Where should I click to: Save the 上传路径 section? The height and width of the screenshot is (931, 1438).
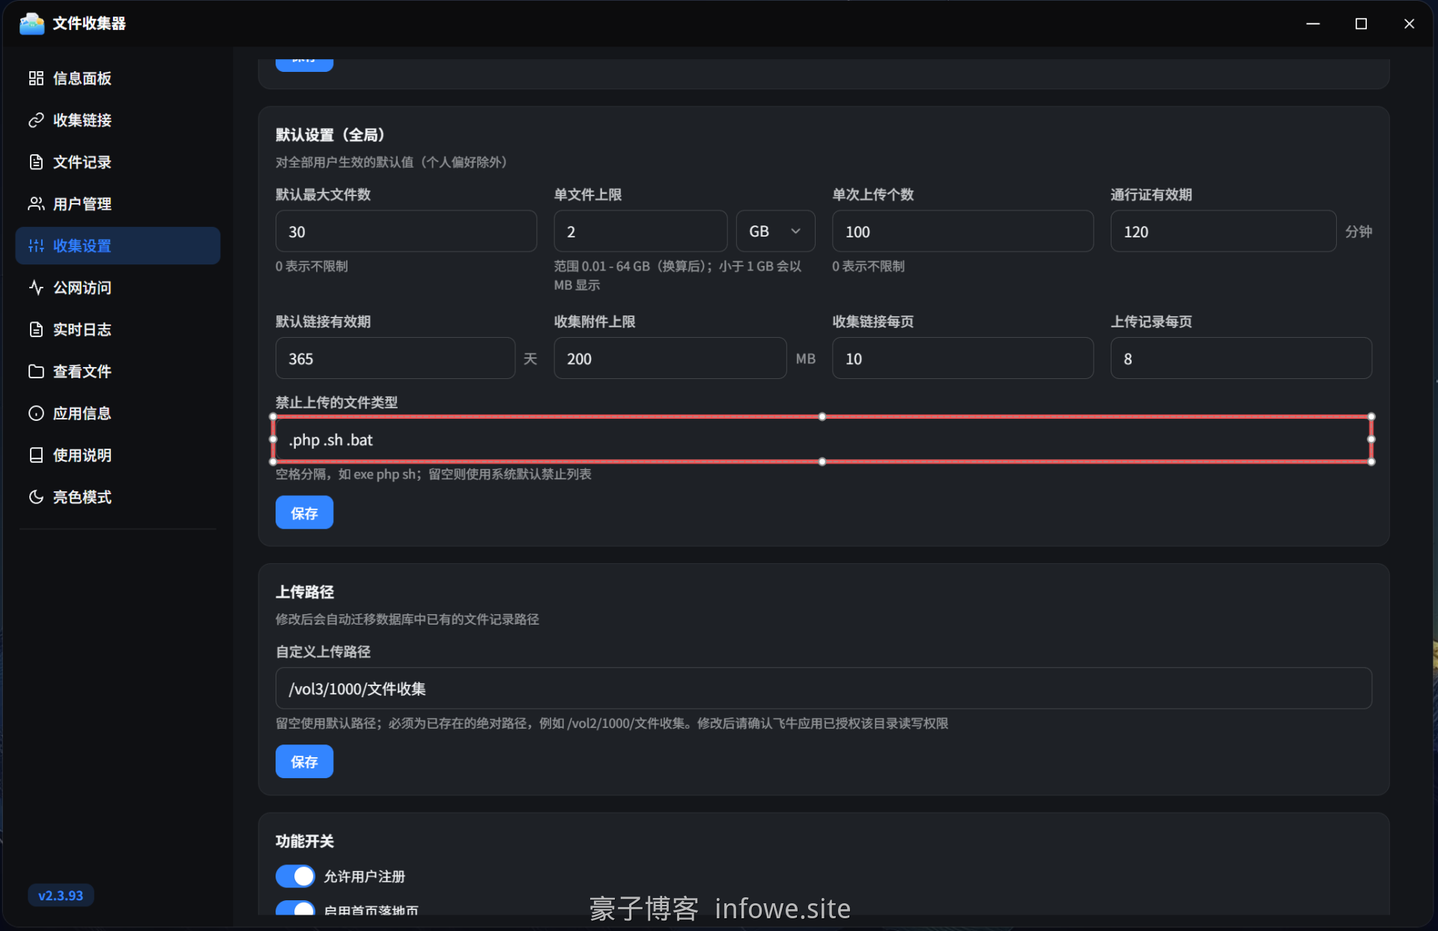[304, 762]
